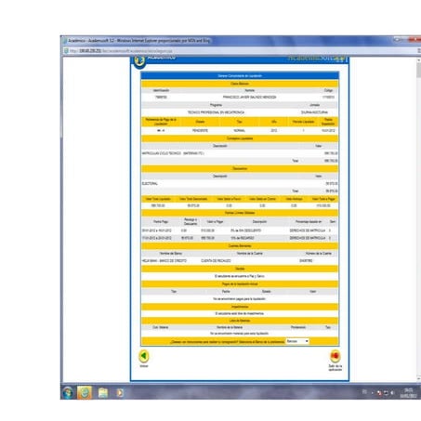Open the Bancos preference dropdown
Viewport: 421px width, 421px height.
coord(297,341)
